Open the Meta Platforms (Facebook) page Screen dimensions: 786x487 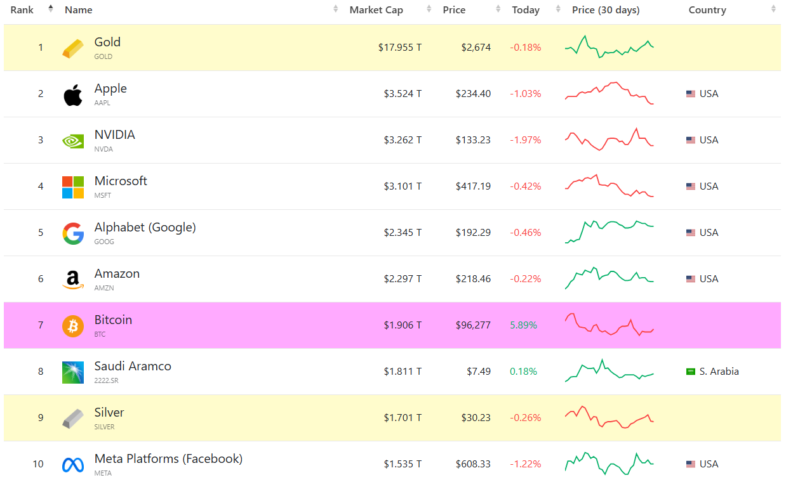tap(168, 458)
